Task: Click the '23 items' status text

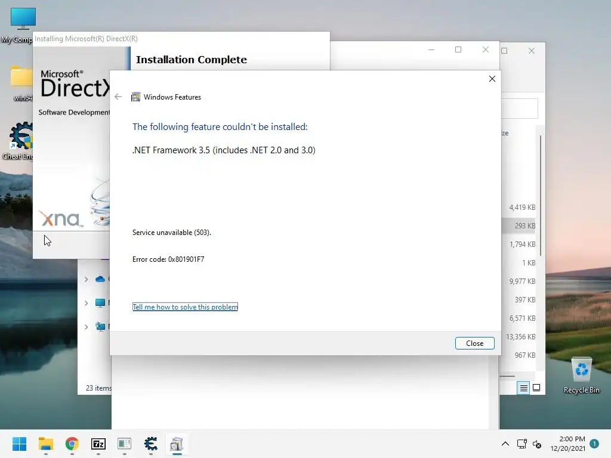Action: coord(98,388)
